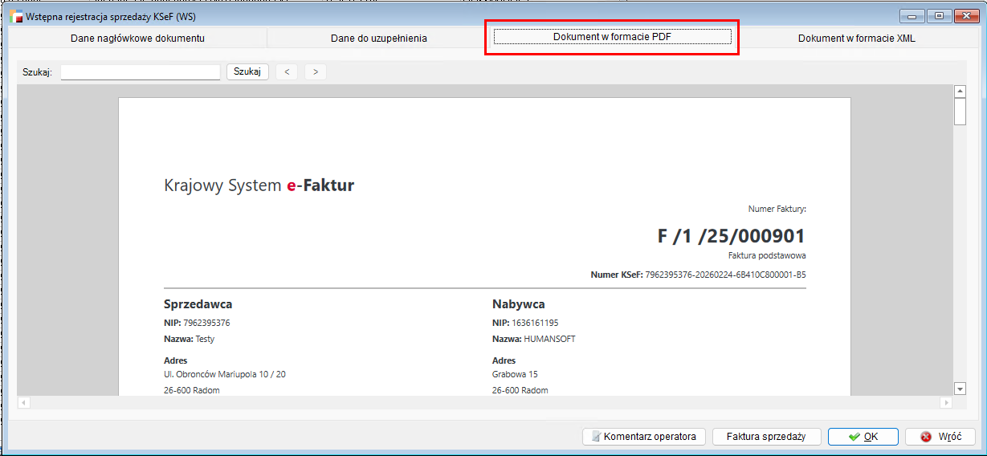This screenshot has width=987, height=456.
Task: Maximize the Wstępna rejestracja sprzedaży window
Action: click(x=938, y=14)
